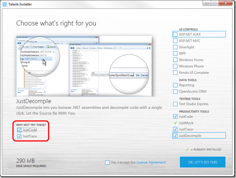Click the UI CONTROLS heading
Image resolution: width=236 pixels, height=178 pixels.
(188, 29)
